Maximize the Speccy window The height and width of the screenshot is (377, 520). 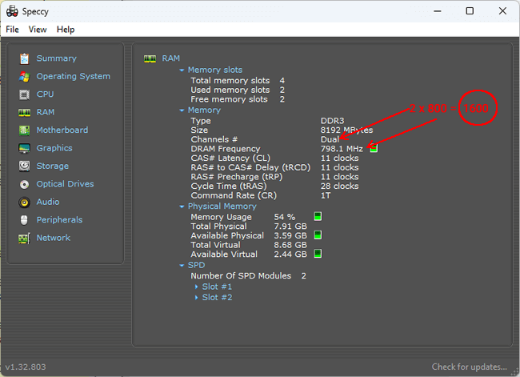[470, 11]
